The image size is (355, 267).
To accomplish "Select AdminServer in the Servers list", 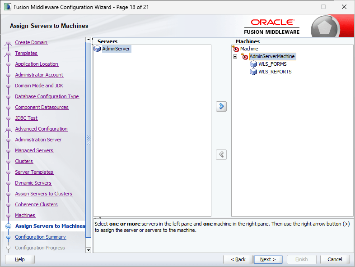I will tap(116, 49).
